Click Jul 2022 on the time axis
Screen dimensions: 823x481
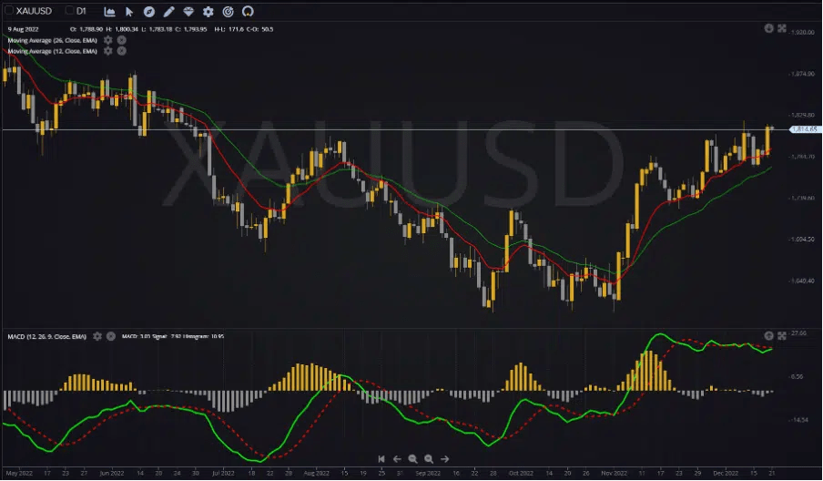pyautogui.click(x=223, y=473)
